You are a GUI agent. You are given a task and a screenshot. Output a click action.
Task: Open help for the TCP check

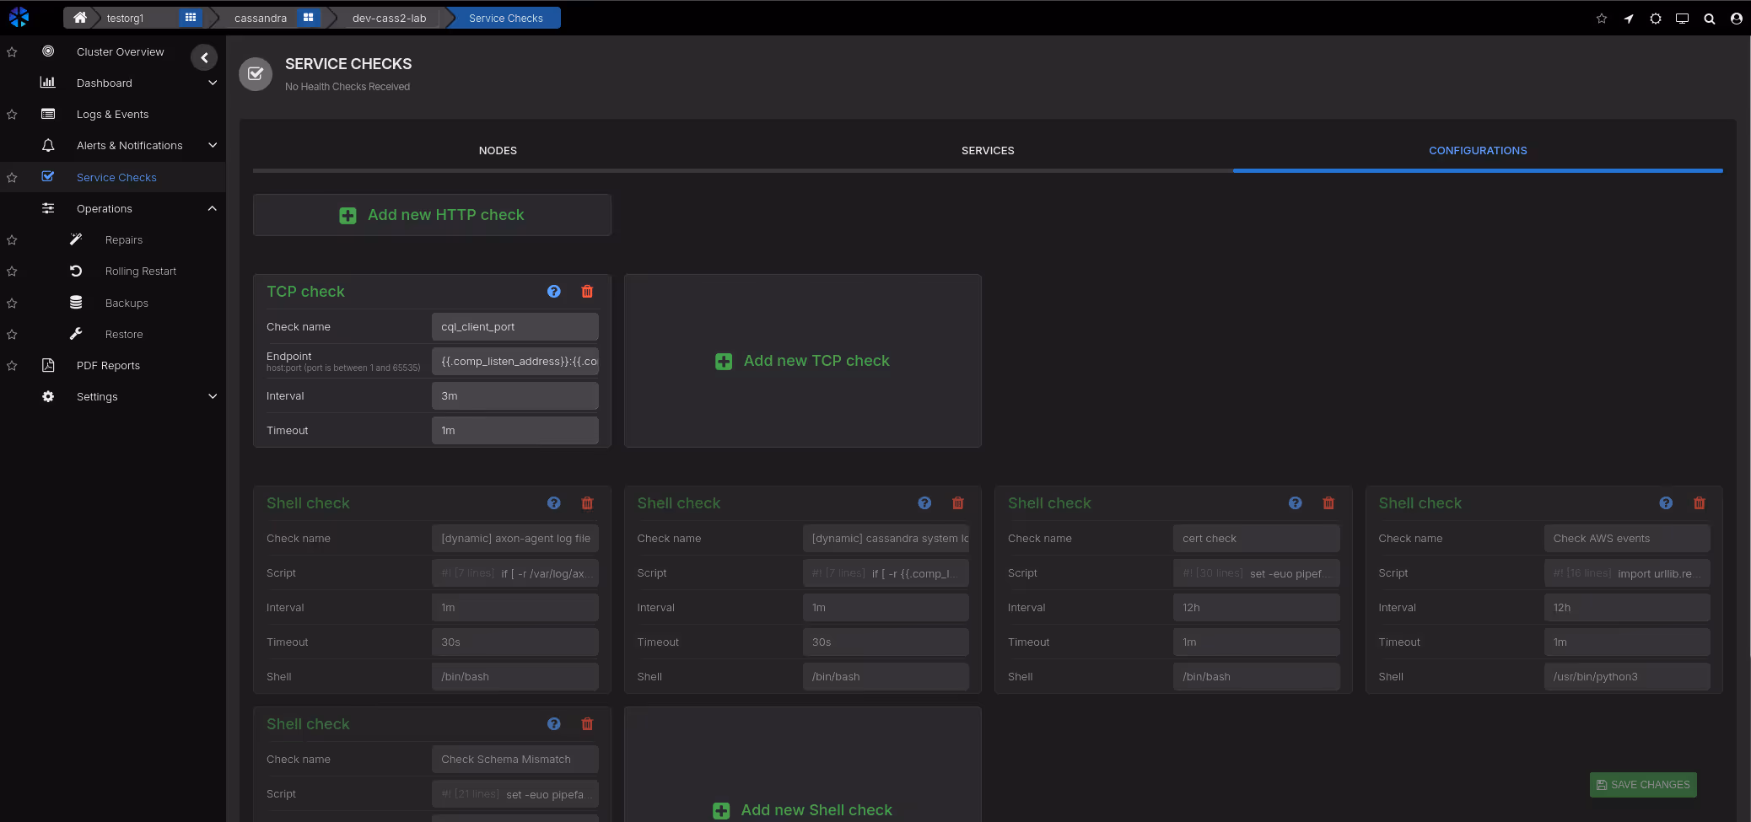click(553, 292)
